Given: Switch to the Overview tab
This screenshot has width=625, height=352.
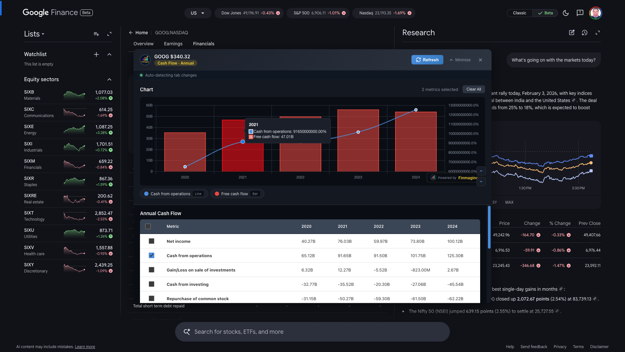Looking at the screenshot, I should (143, 44).
